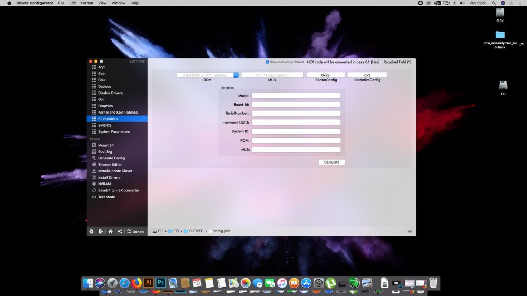Click the SerialNumber input field
This screenshot has width=527, height=296.
[296, 114]
